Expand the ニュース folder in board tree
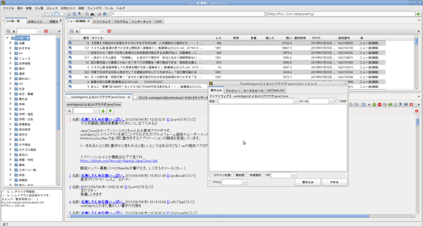Image resolution: width=423 pixels, height=227 pixels. pos(11,58)
